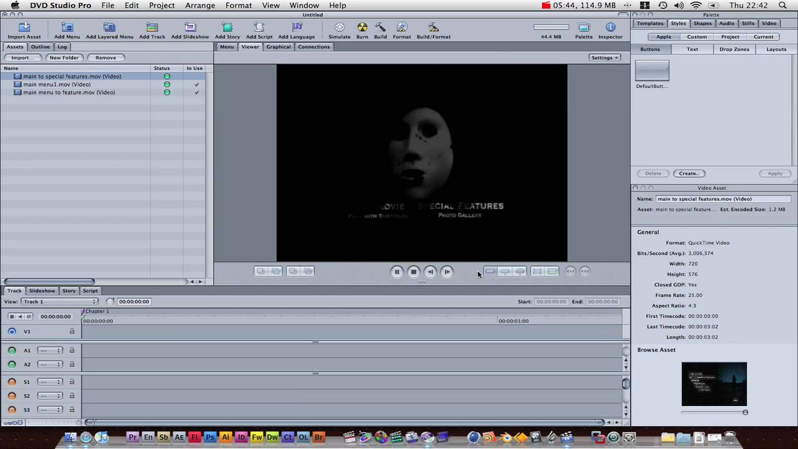Screen dimensions: 798x449
Task: Select the Project styles option in Palette
Action: pos(730,37)
